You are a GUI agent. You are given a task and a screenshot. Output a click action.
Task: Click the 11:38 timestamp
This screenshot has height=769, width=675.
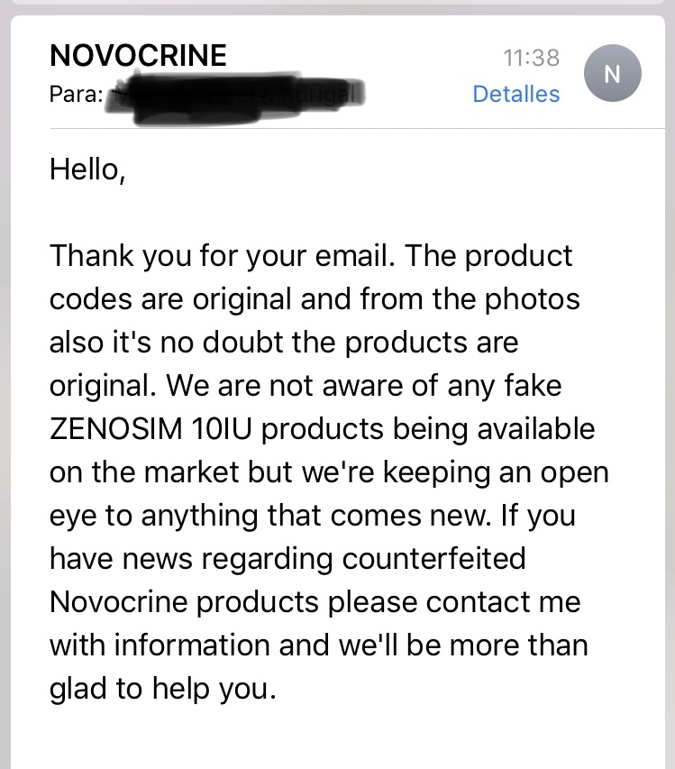click(x=531, y=58)
